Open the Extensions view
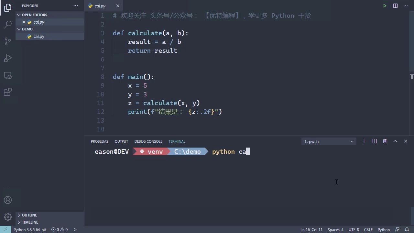 point(8,92)
